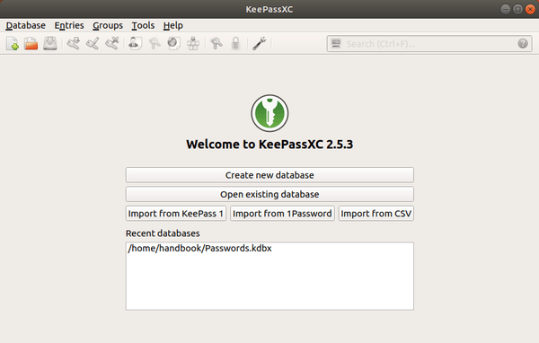Click the Perform Auto-Type toolbar icon
The width and height of the screenshot is (539, 343).
[193, 44]
